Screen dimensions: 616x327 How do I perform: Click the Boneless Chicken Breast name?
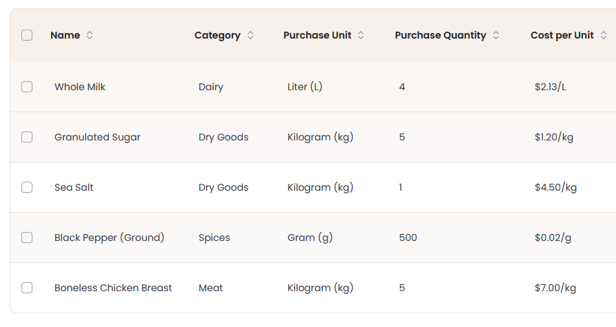(x=113, y=288)
